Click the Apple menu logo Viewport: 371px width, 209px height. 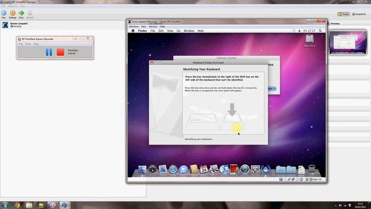pos(133,31)
